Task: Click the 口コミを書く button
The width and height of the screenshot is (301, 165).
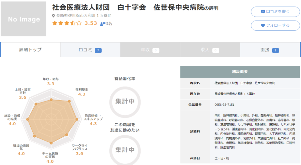Action: 275,12
